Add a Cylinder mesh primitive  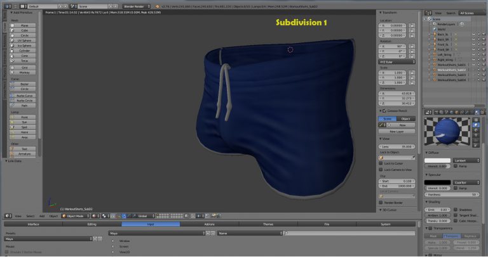24,51
